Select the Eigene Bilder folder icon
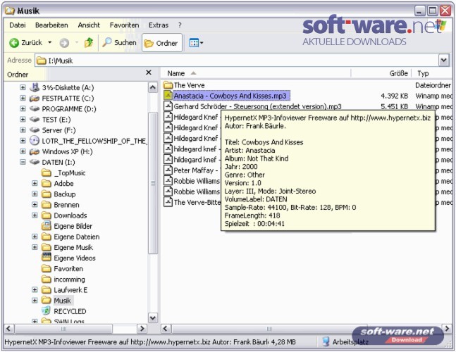This screenshot has width=456, height=352. (x=47, y=226)
